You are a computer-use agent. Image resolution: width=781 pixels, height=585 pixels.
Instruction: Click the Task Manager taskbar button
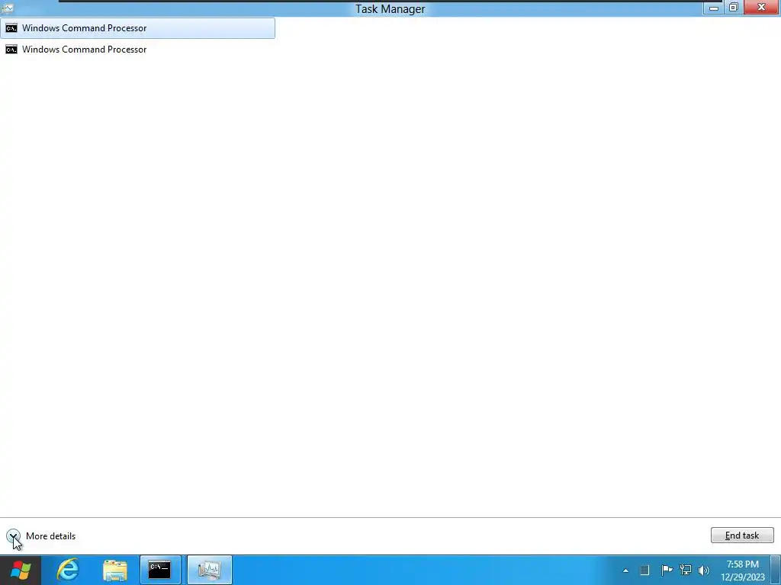209,570
